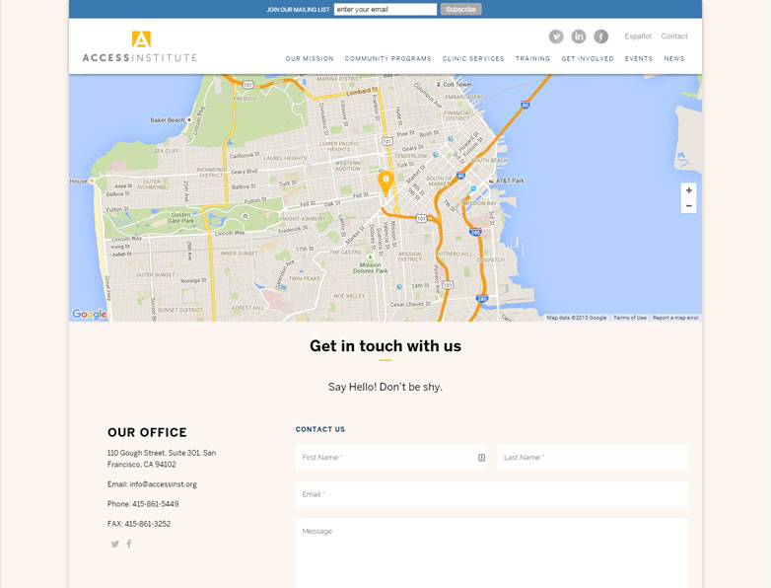The image size is (771, 588).
Task: Open the Community Programs menu
Action: coord(387,59)
